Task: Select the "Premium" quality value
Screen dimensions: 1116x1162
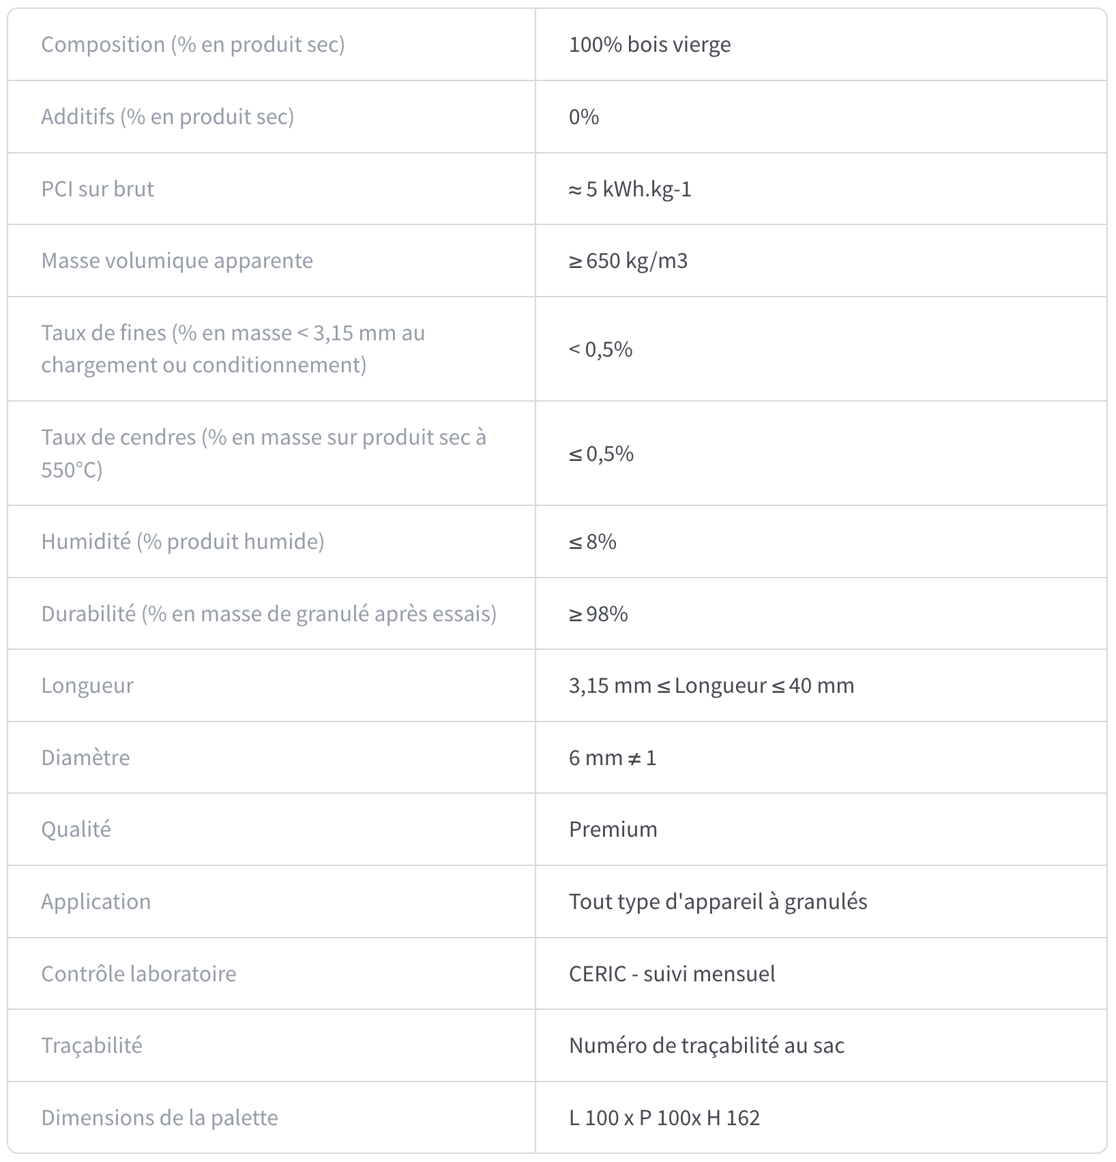Action: click(613, 829)
